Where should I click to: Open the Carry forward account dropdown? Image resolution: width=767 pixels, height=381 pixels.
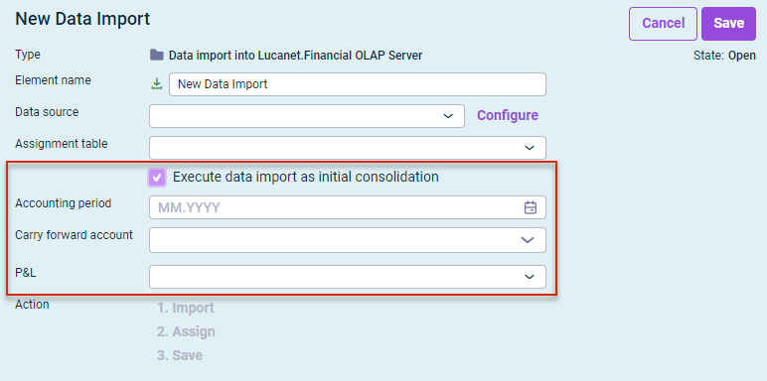[x=348, y=240]
